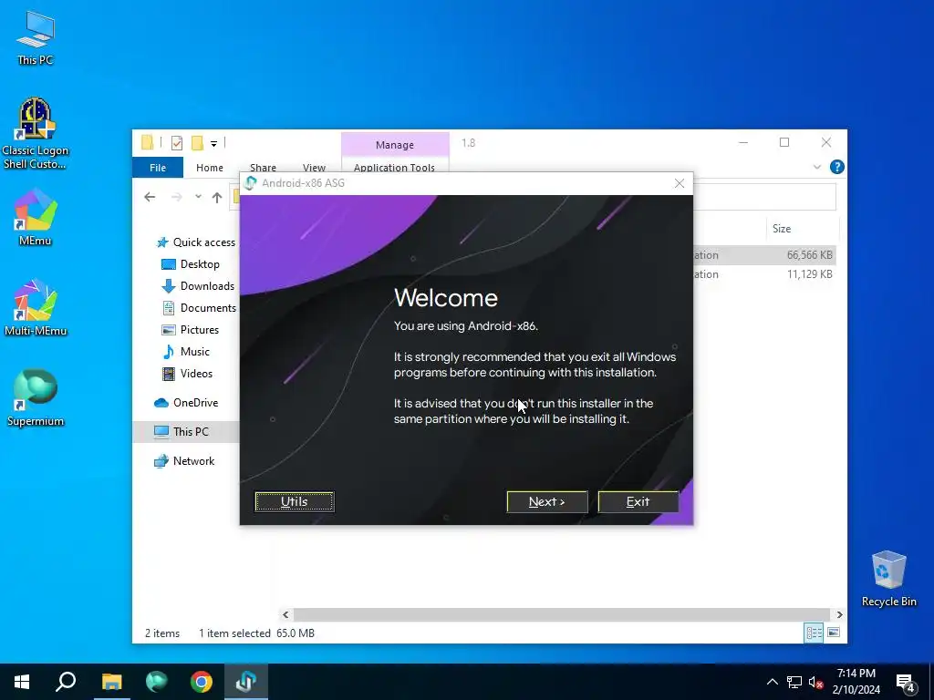
Task: Click the Utils button in the installer
Action: tap(295, 502)
